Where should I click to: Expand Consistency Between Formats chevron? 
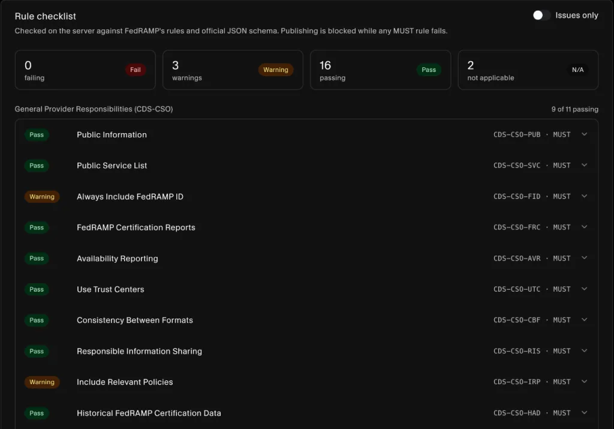(584, 320)
